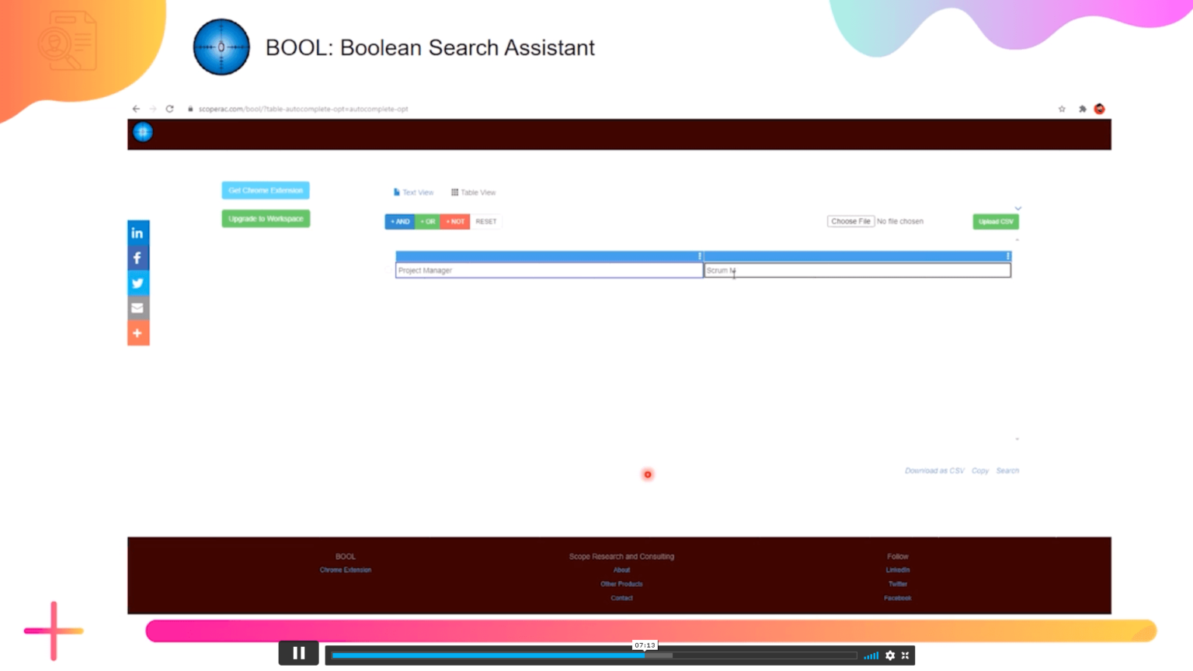This screenshot has width=1193, height=671.
Task: Open Facebook link under Follow
Action: click(x=898, y=598)
